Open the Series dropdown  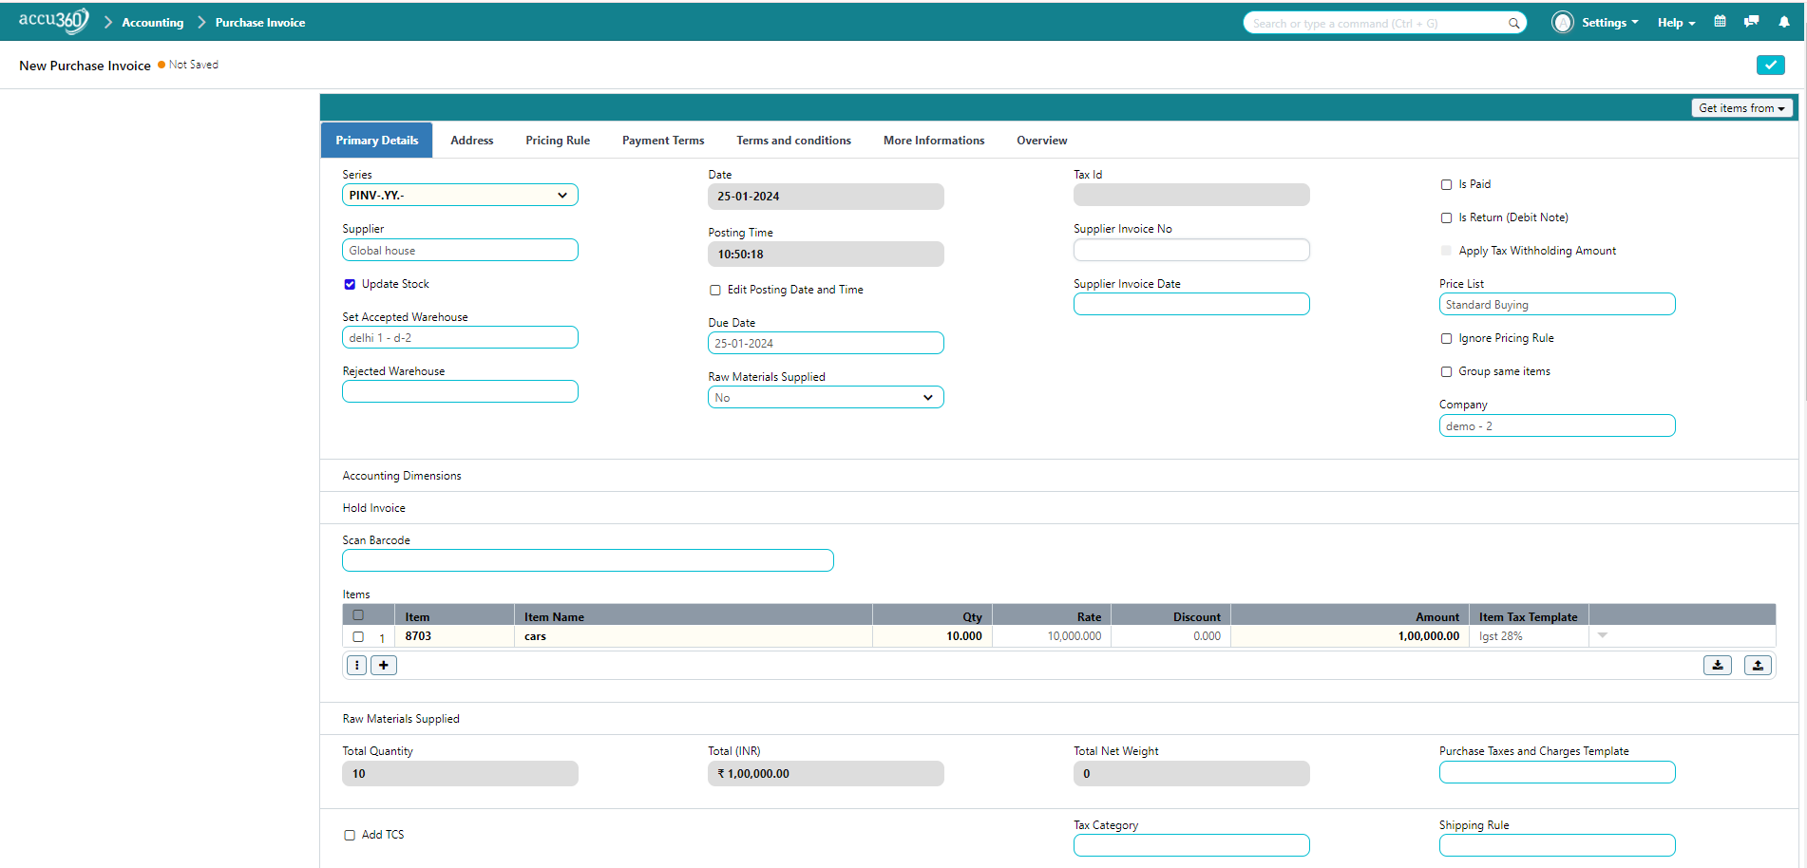click(460, 195)
